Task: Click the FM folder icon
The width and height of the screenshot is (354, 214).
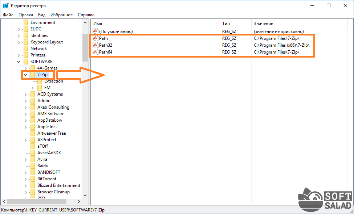Action: (x=40, y=88)
